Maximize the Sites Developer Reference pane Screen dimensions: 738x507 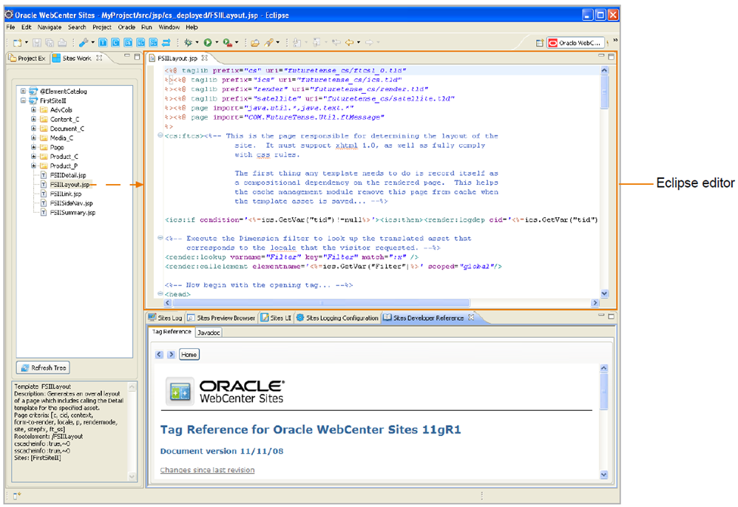click(x=612, y=316)
